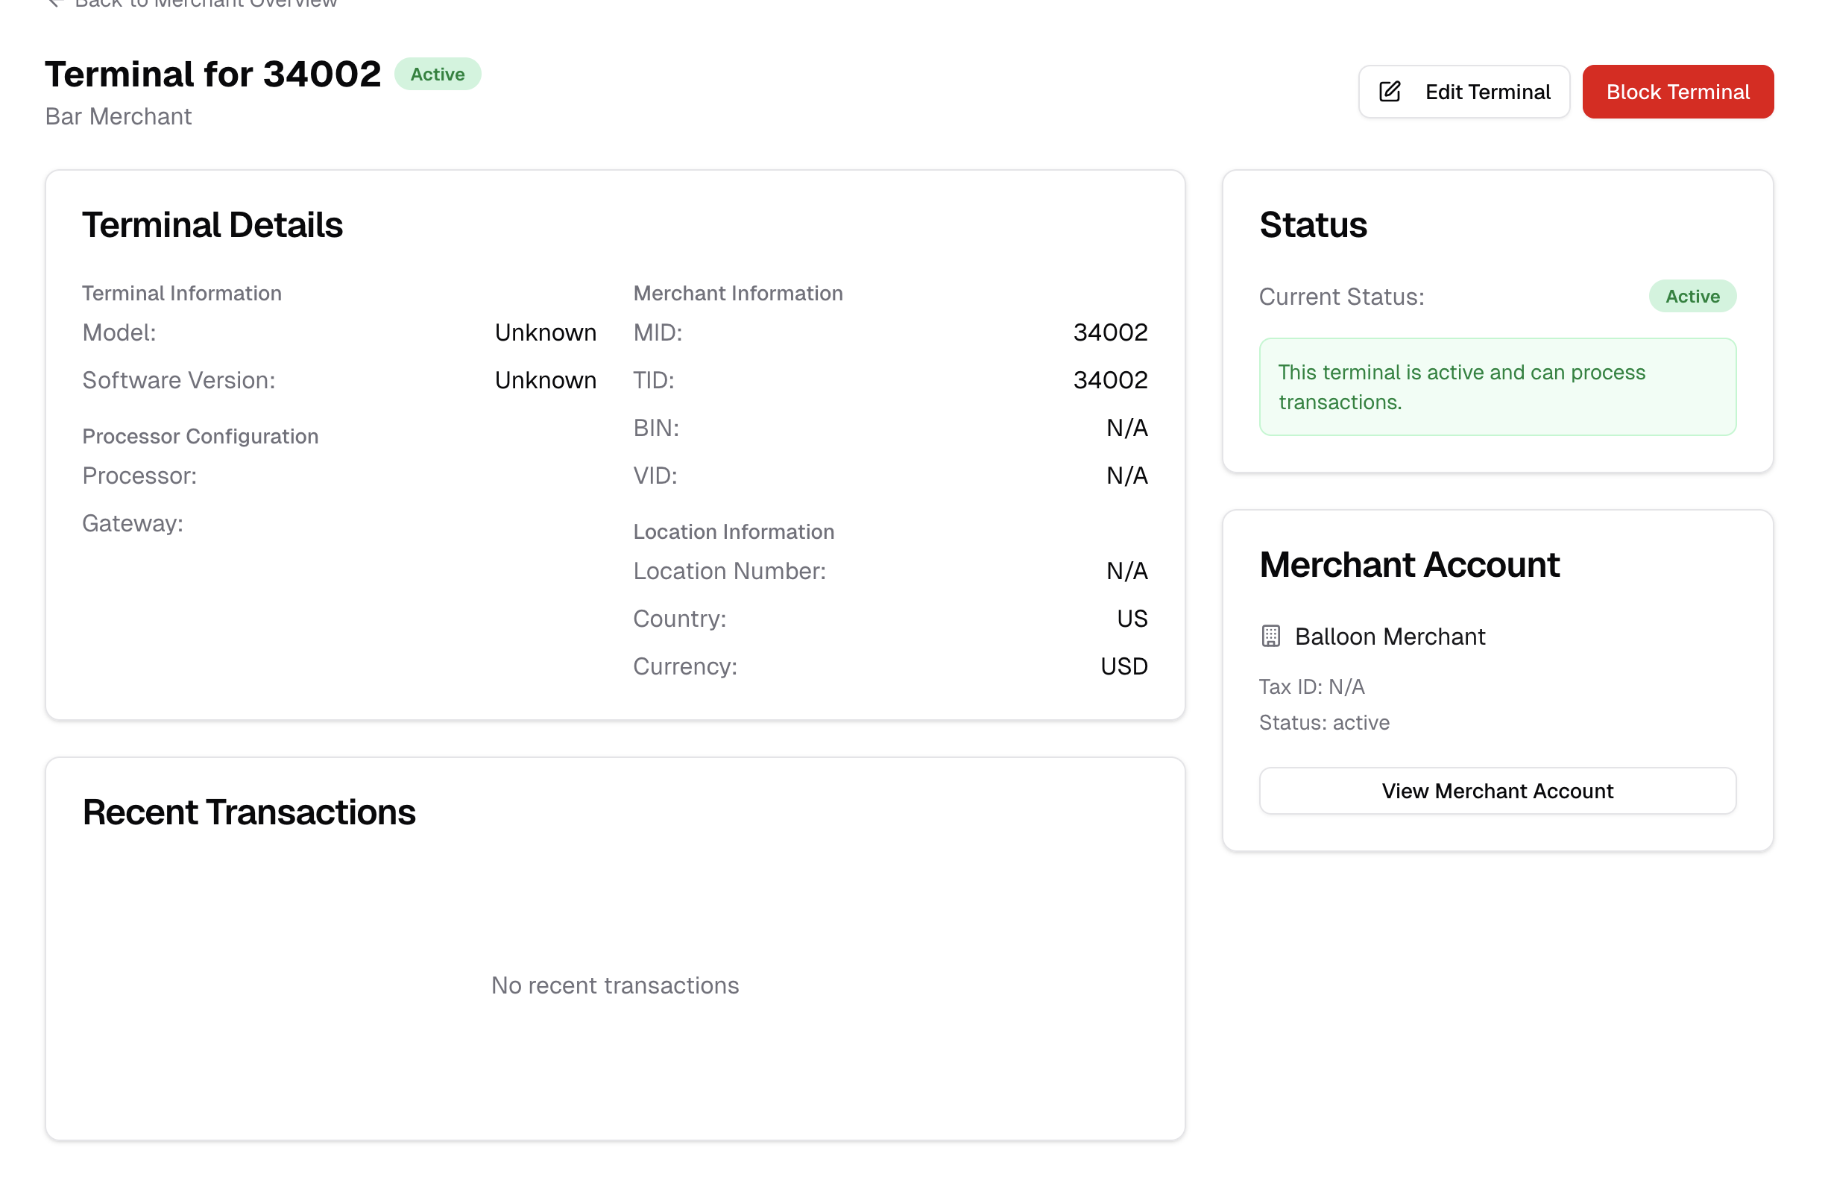Click the No recent transactions message
The image size is (1828, 1197).
tap(614, 985)
